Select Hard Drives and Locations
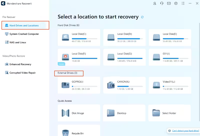 coord(25,25)
